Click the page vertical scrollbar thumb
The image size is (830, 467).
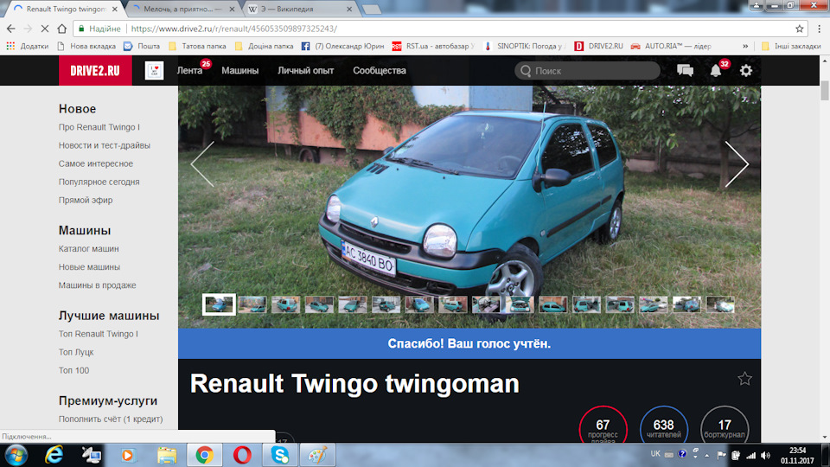825,90
